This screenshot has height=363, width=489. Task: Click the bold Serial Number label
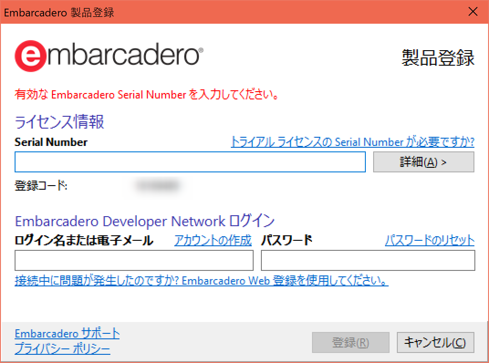click(x=51, y=142)
